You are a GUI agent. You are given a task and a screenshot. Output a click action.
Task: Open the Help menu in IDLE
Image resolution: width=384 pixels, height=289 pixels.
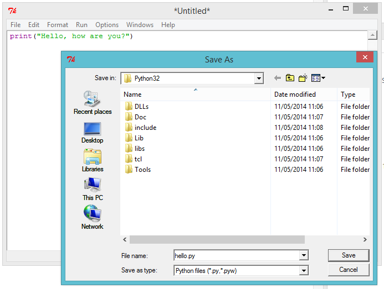[x=168, y=25]
